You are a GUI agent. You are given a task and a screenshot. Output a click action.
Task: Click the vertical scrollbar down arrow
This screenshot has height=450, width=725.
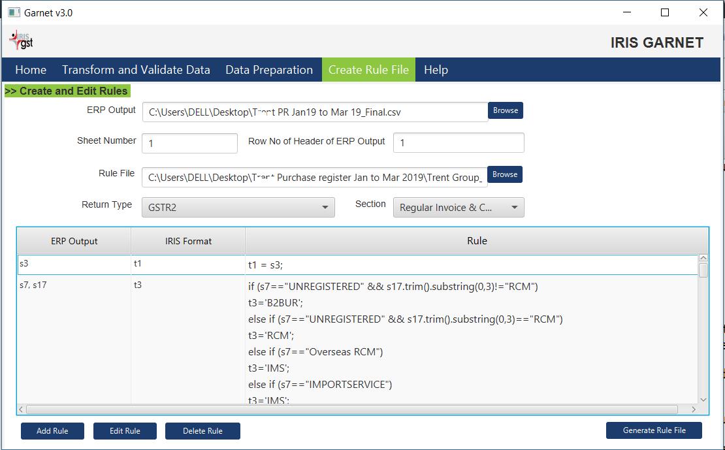pos(703,400)
